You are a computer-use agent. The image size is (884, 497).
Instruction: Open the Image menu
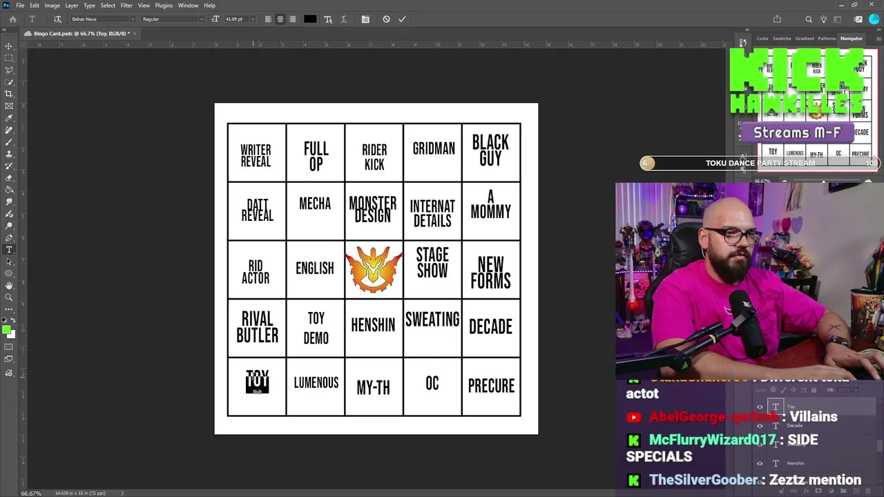point(52,6)
